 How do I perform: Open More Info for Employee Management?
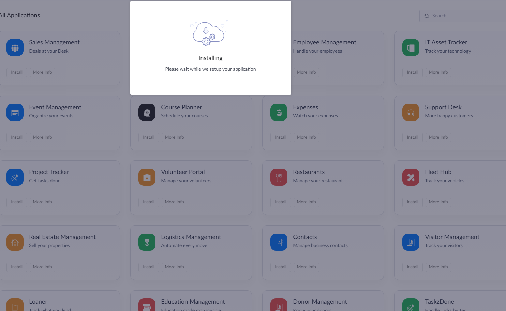pos(306,72)
